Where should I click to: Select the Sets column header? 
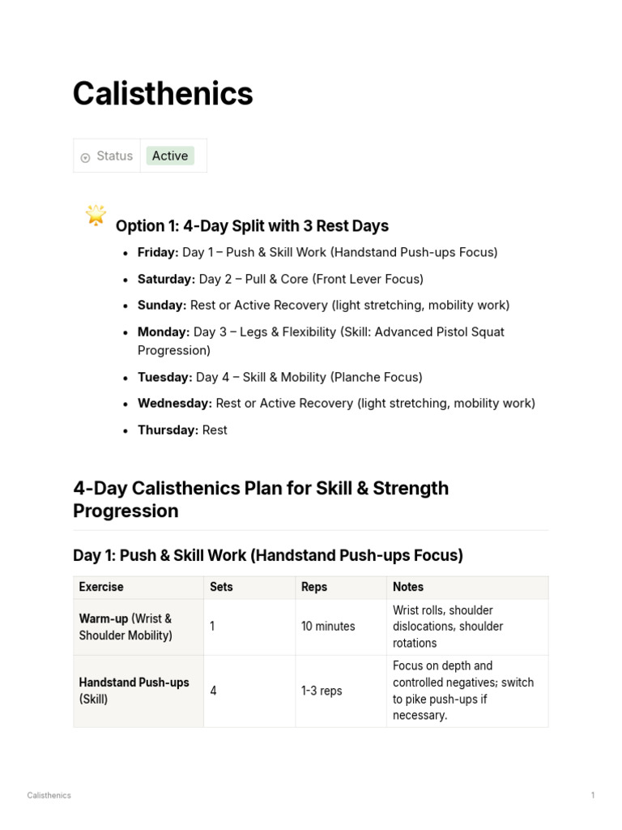click(221, 587)
